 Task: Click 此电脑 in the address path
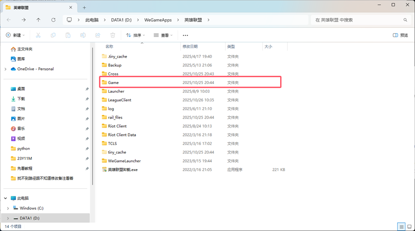(92, 20)
